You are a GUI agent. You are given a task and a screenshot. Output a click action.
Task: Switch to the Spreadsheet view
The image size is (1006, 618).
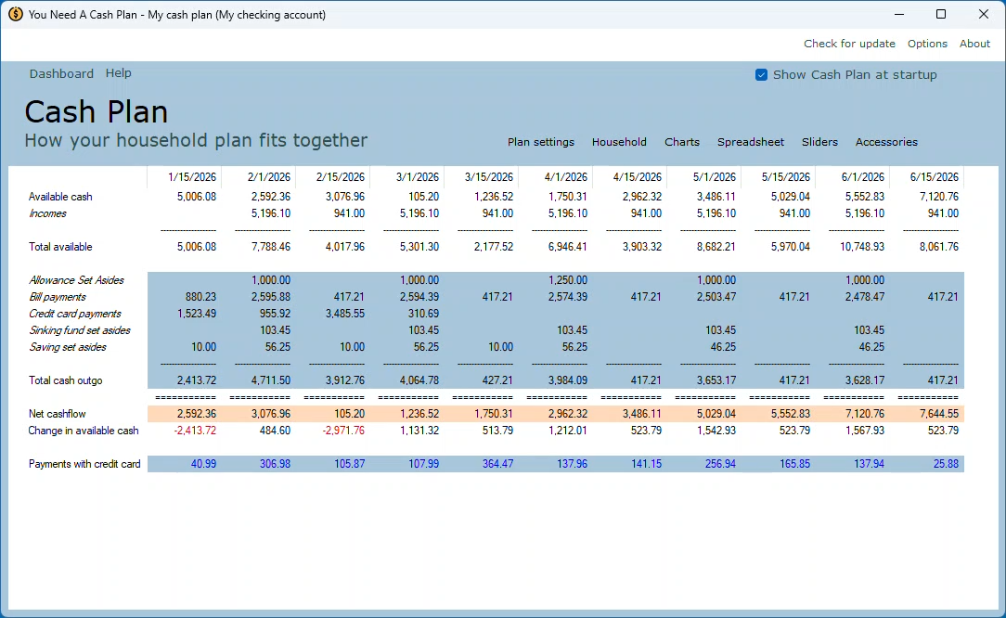click(751, 142)
